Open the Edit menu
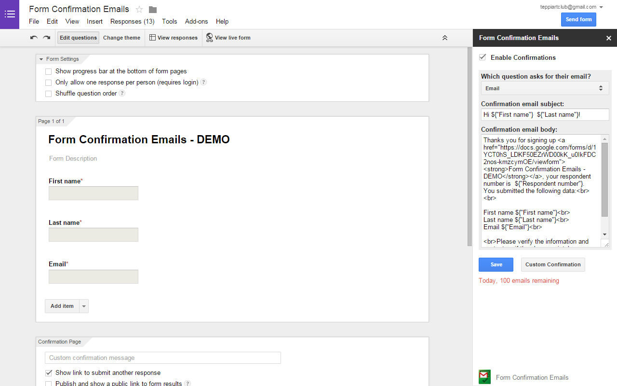 coord(52,21)
